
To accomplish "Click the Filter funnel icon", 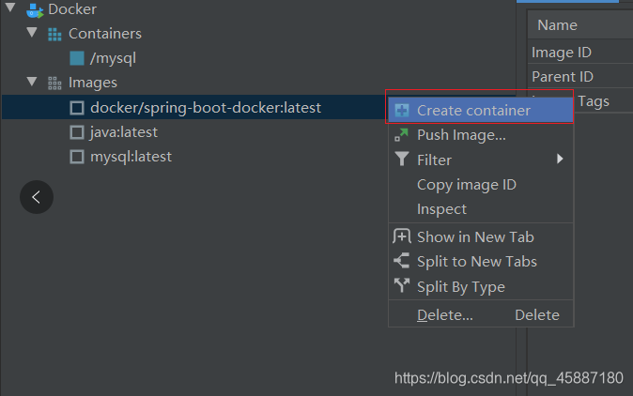I will tap(402, 159).
